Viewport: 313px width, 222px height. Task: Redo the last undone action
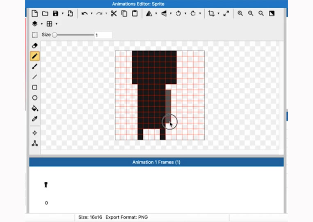click(99, 14)
